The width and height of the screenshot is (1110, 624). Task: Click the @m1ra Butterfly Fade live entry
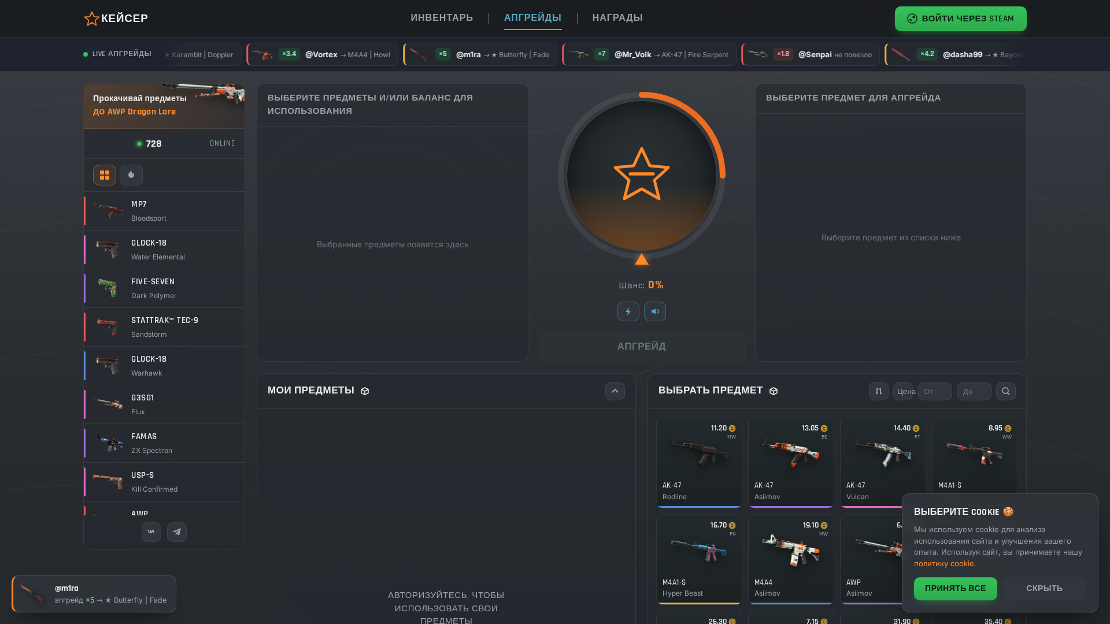tap(480, 54)
